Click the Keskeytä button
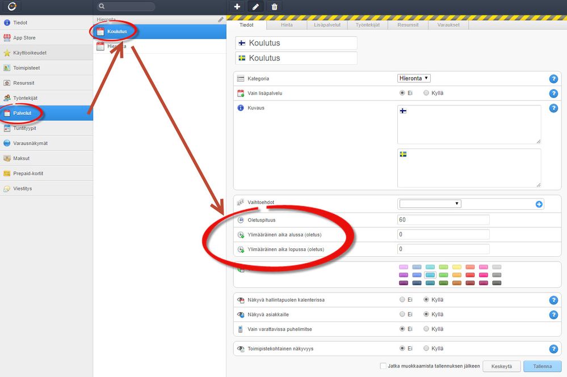 click(502, 366)
